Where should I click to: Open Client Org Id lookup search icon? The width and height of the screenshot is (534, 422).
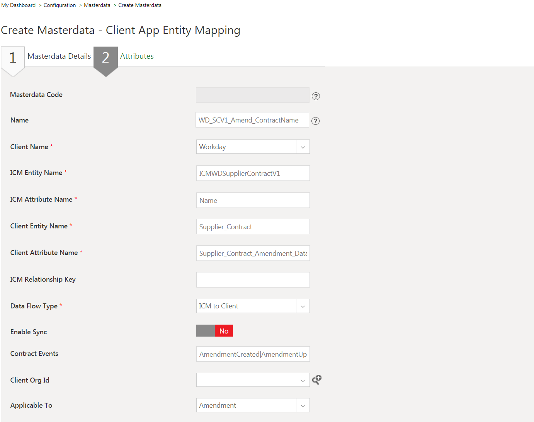[317, 380]
